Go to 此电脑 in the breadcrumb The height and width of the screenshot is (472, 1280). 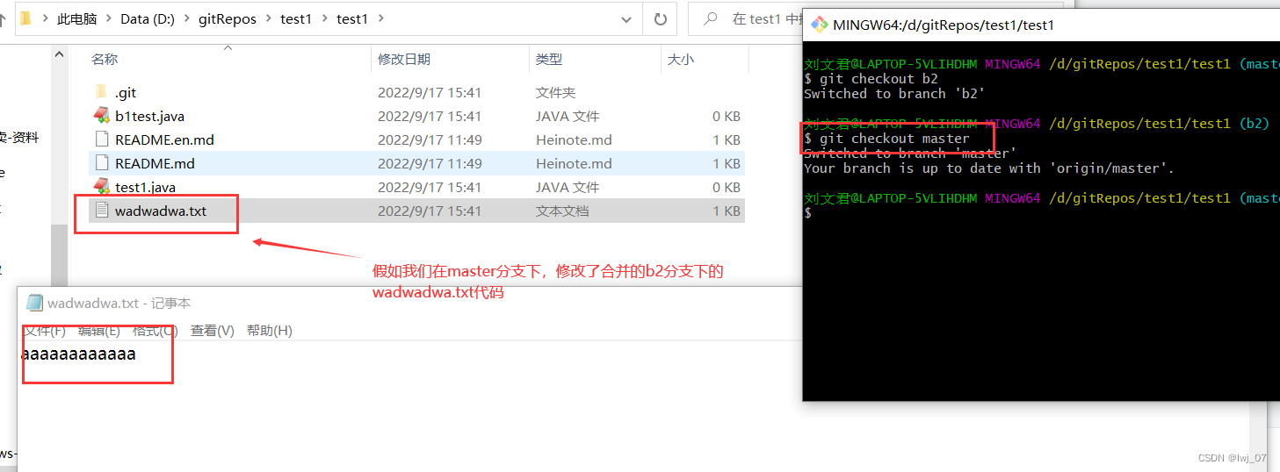pyautogui.click(x=76, y=18)
